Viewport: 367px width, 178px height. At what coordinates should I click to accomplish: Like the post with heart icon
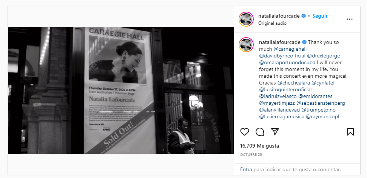[245, 132]
